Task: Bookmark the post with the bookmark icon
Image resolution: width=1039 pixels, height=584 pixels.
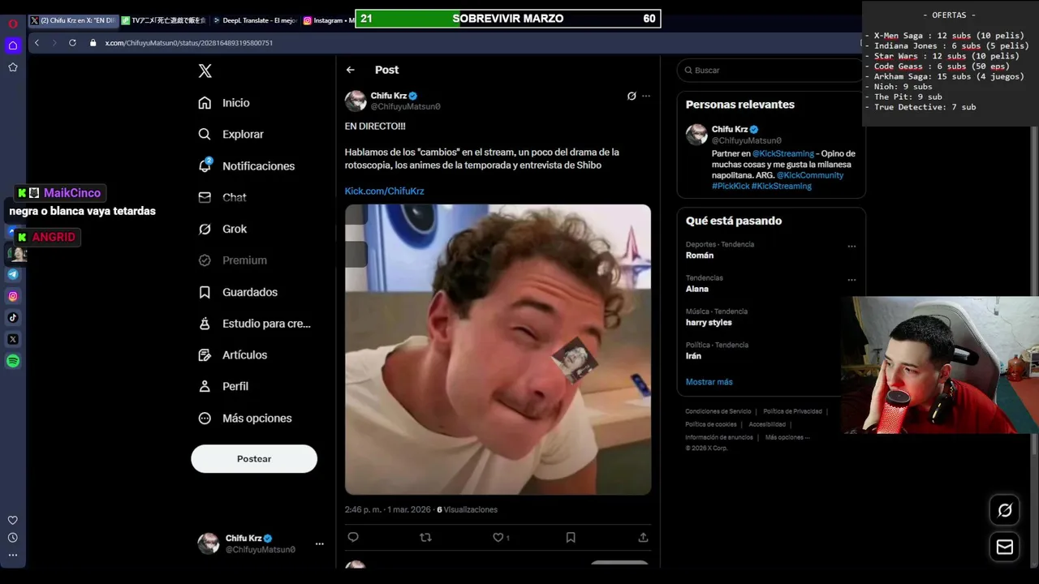Action: coord(571,537)
